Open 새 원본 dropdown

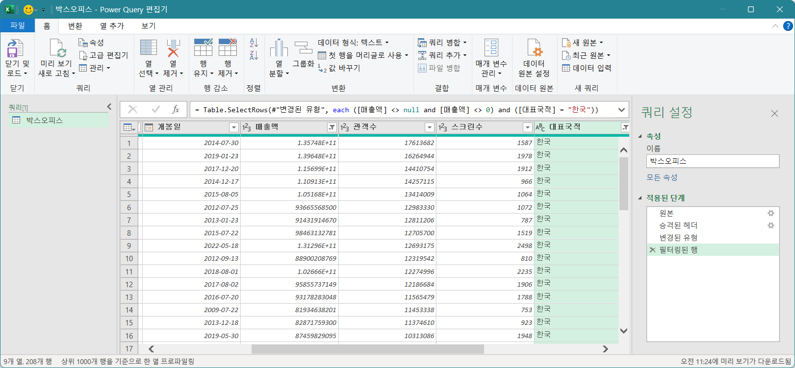point(583,43)
